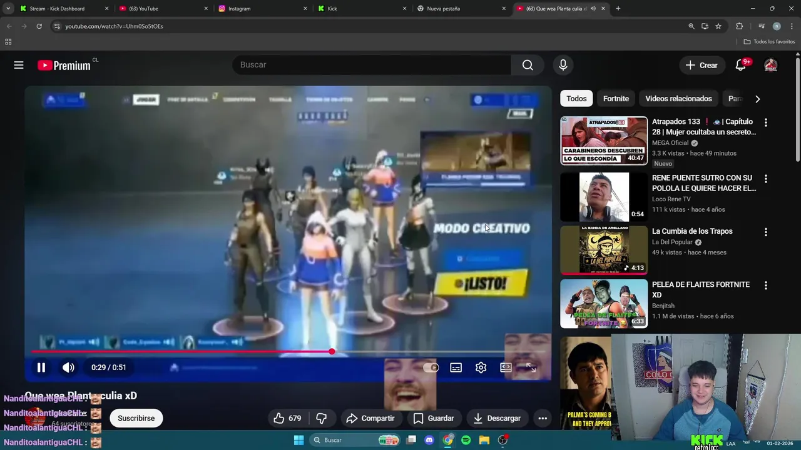Click the address bar URL
Viewport: 801px width, 450px height.
pos(114,26)
